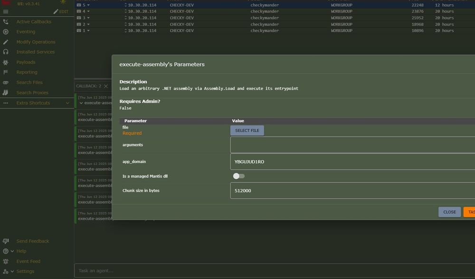Screen dimensions: 475x279
Task: Open Active Callbacks phone icon
Action: (x=6, y=22)
